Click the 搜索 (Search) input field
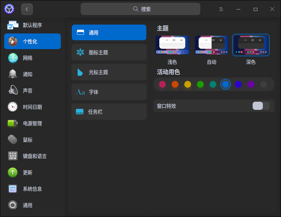The height and width of the screenshot is (217, 281). 140,9
